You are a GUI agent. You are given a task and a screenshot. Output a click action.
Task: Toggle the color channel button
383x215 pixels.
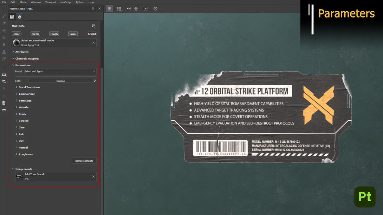pyautogui.click(x=17, y=34)
